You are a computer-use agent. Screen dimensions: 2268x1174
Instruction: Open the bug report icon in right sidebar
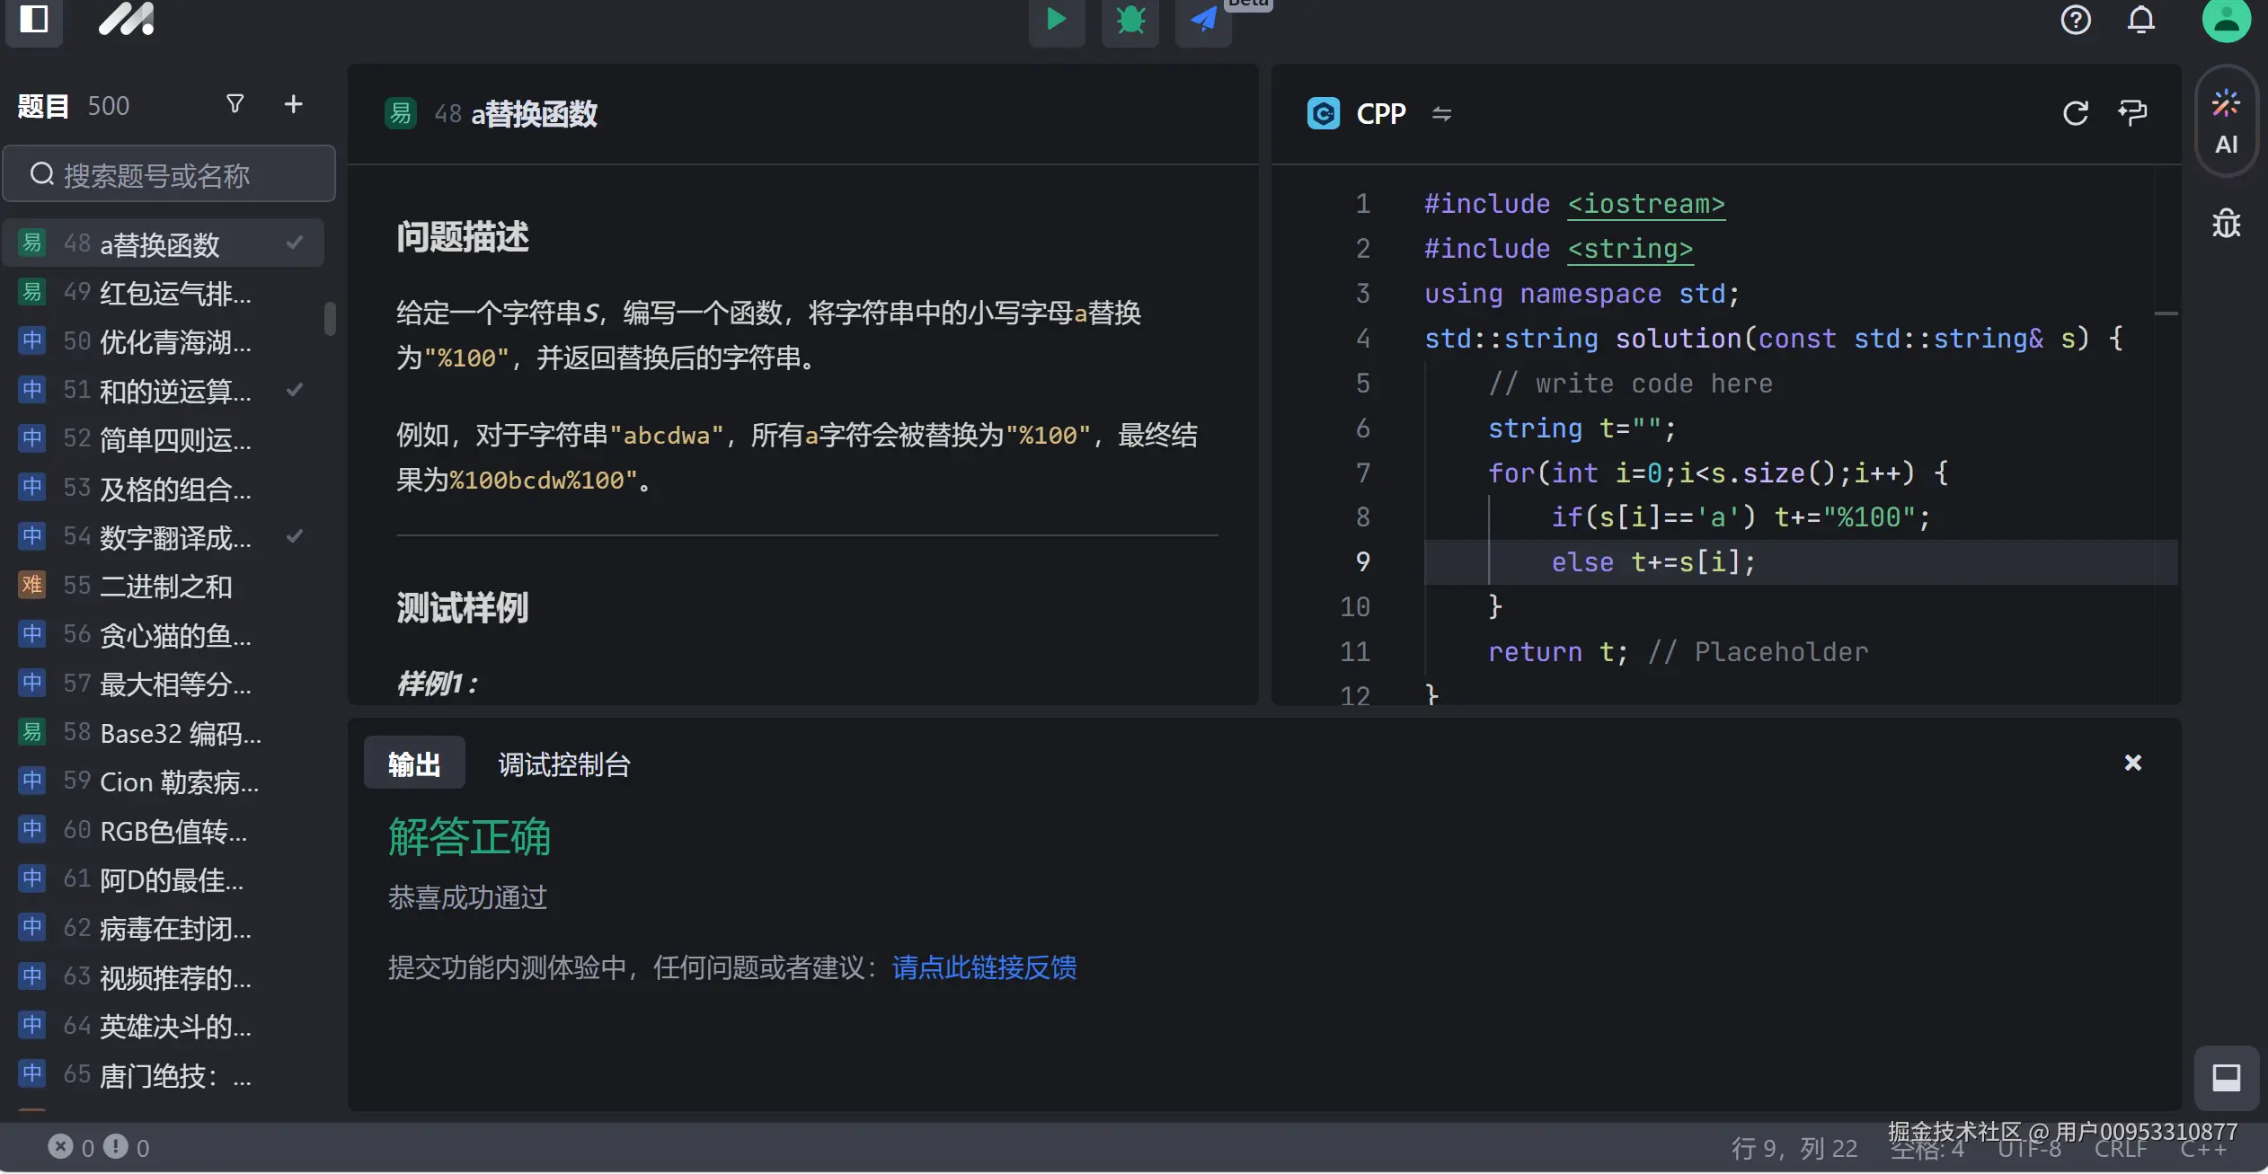click(x=2226, y=223)
